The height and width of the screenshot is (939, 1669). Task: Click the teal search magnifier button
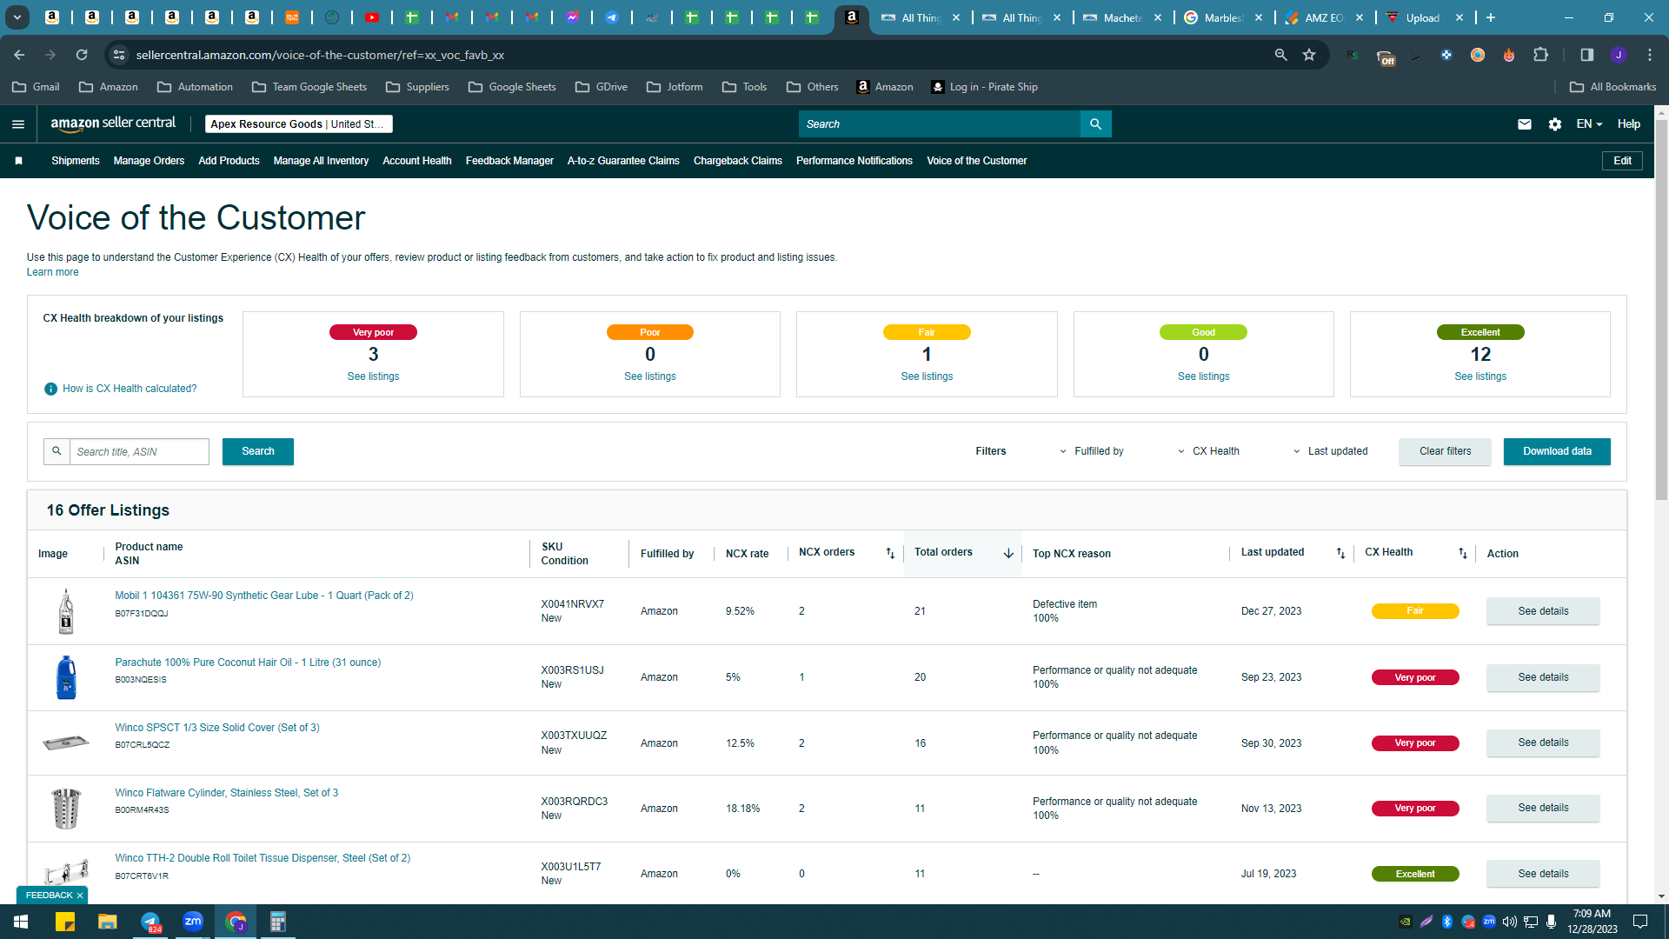click(x=1095, y=124)
